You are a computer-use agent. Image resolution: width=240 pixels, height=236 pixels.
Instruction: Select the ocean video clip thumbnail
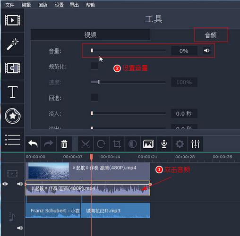coord(49,171)
